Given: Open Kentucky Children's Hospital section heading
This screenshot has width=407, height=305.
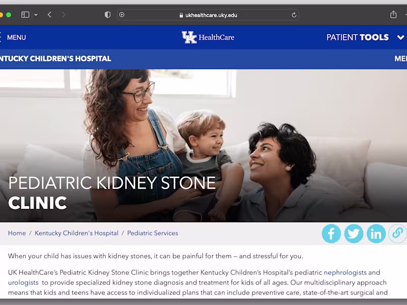Looking at the screenshot, I should pos(55,58).
